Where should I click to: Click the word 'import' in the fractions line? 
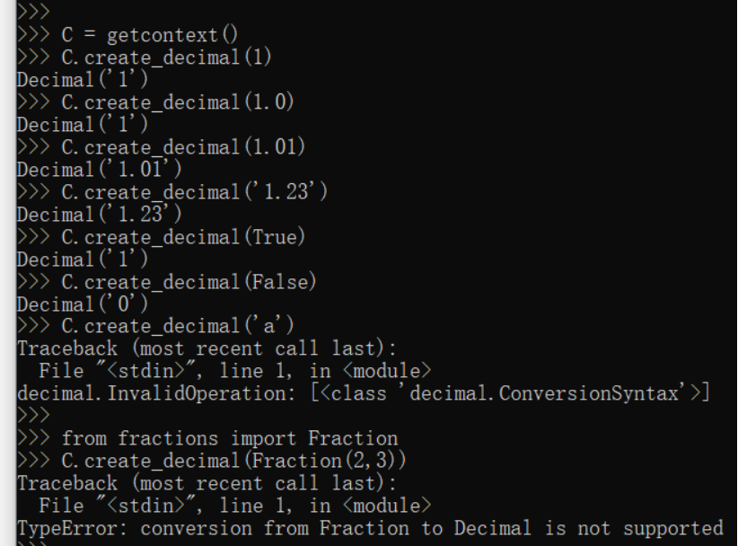coord(263,438)
